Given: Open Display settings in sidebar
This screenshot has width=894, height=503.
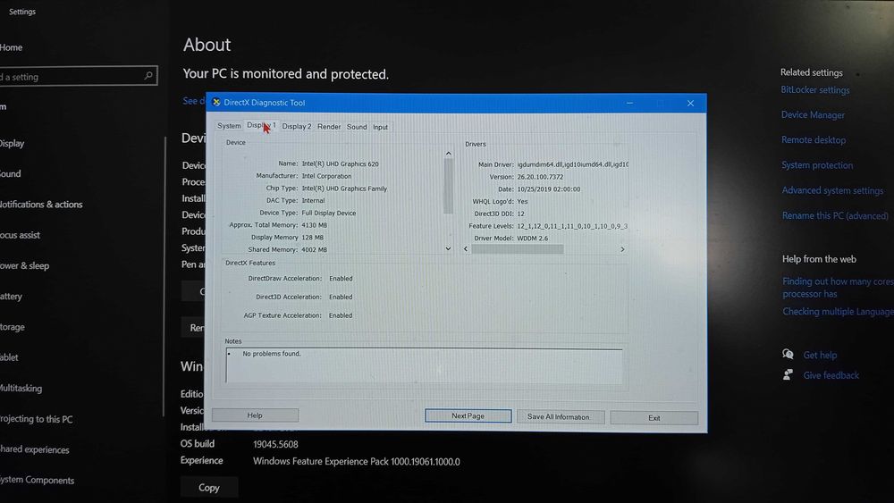Looking at the screenshot, I should (12, 143).
